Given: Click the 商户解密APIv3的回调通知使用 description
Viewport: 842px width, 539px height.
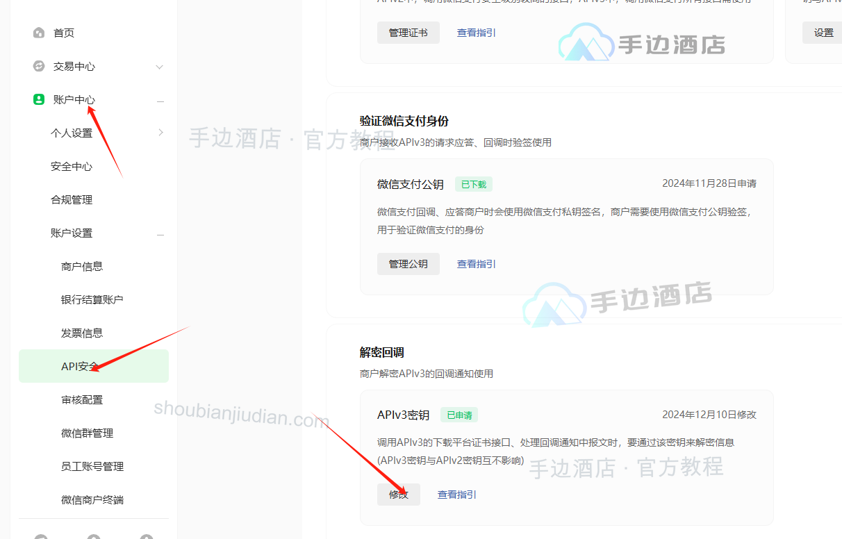Looking at the screenshot, I should click(x=427, y=374).
